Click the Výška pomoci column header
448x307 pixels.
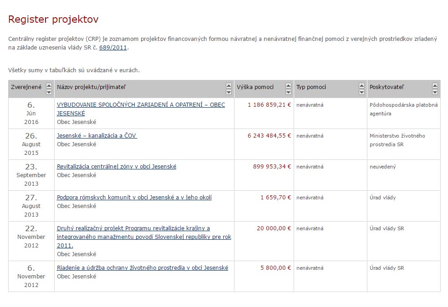[x=255, y=87]
